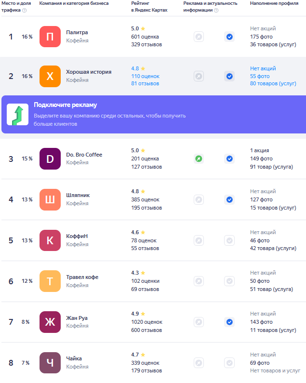
Task: Open the 80 товаров (услуг) link
Action: coord(273,83)
